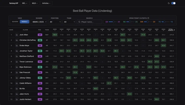Click Jonathan Taylor 48.1 week 10 score
This screenshot has width=185, height=105.
click(116, 51)
